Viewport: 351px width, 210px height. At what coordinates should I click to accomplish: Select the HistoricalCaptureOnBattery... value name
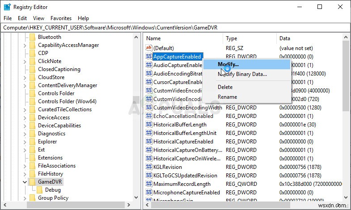(188, 150)
